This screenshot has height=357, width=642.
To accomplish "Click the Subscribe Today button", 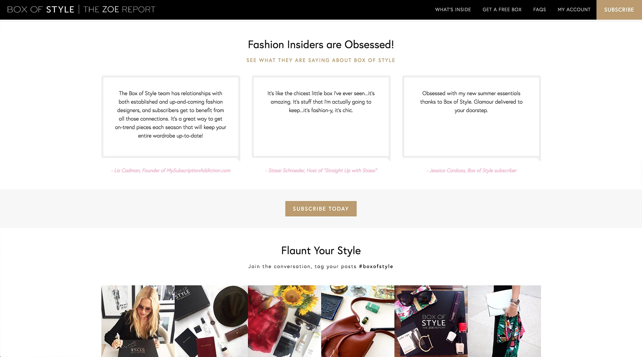I will click(321, 209).
